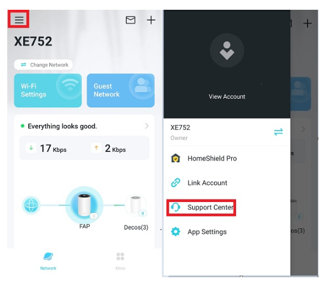The height and width of the screenshot is (282, 330).
Task: Click the swap network arrows beside XE752 Owner
Action: coord(278,132)
